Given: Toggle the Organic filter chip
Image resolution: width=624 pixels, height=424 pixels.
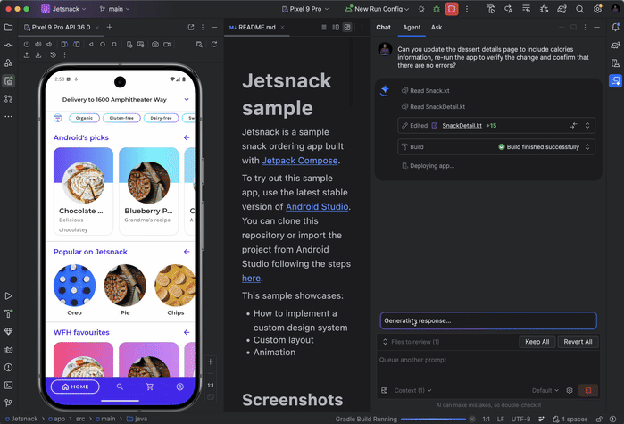Looking at the screenshot, I should coord(84,118).
